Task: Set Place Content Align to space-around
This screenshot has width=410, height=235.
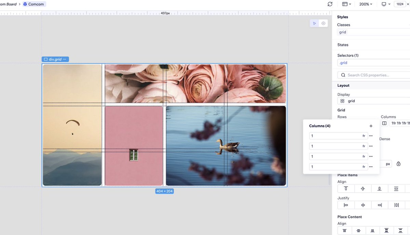Action: point(400,231)
